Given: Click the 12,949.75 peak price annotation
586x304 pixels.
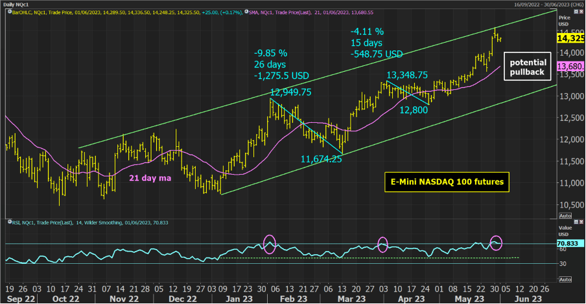Looking at the screenshot, I should [291, 92].
